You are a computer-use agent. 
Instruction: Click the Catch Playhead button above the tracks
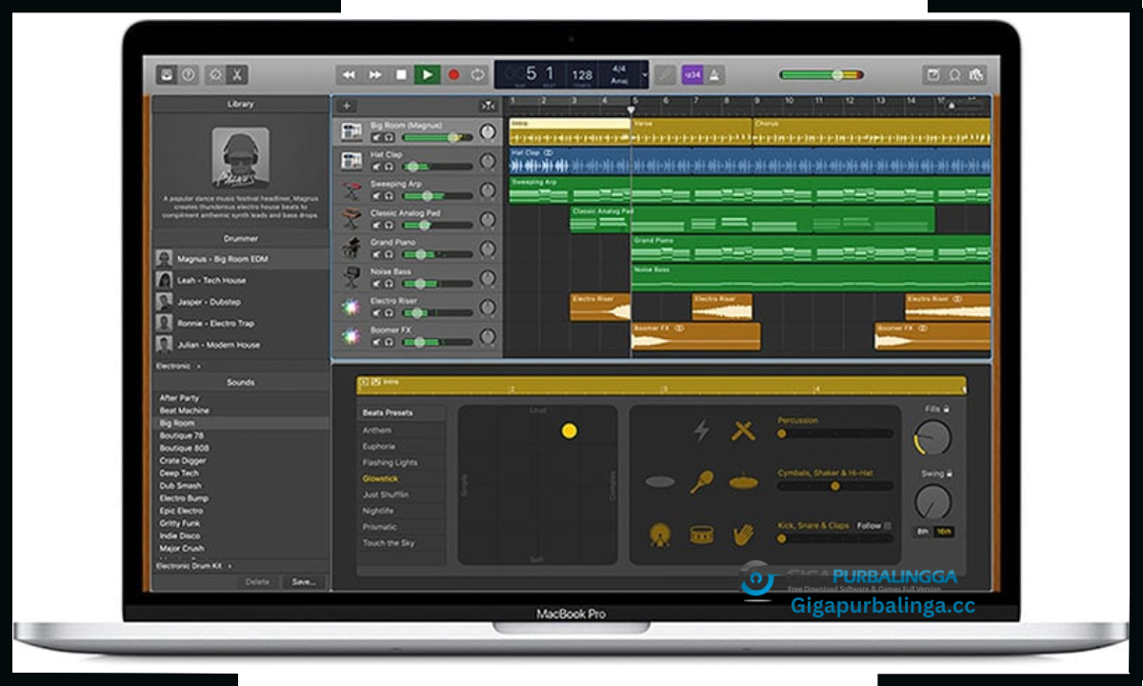click(489, 106)
